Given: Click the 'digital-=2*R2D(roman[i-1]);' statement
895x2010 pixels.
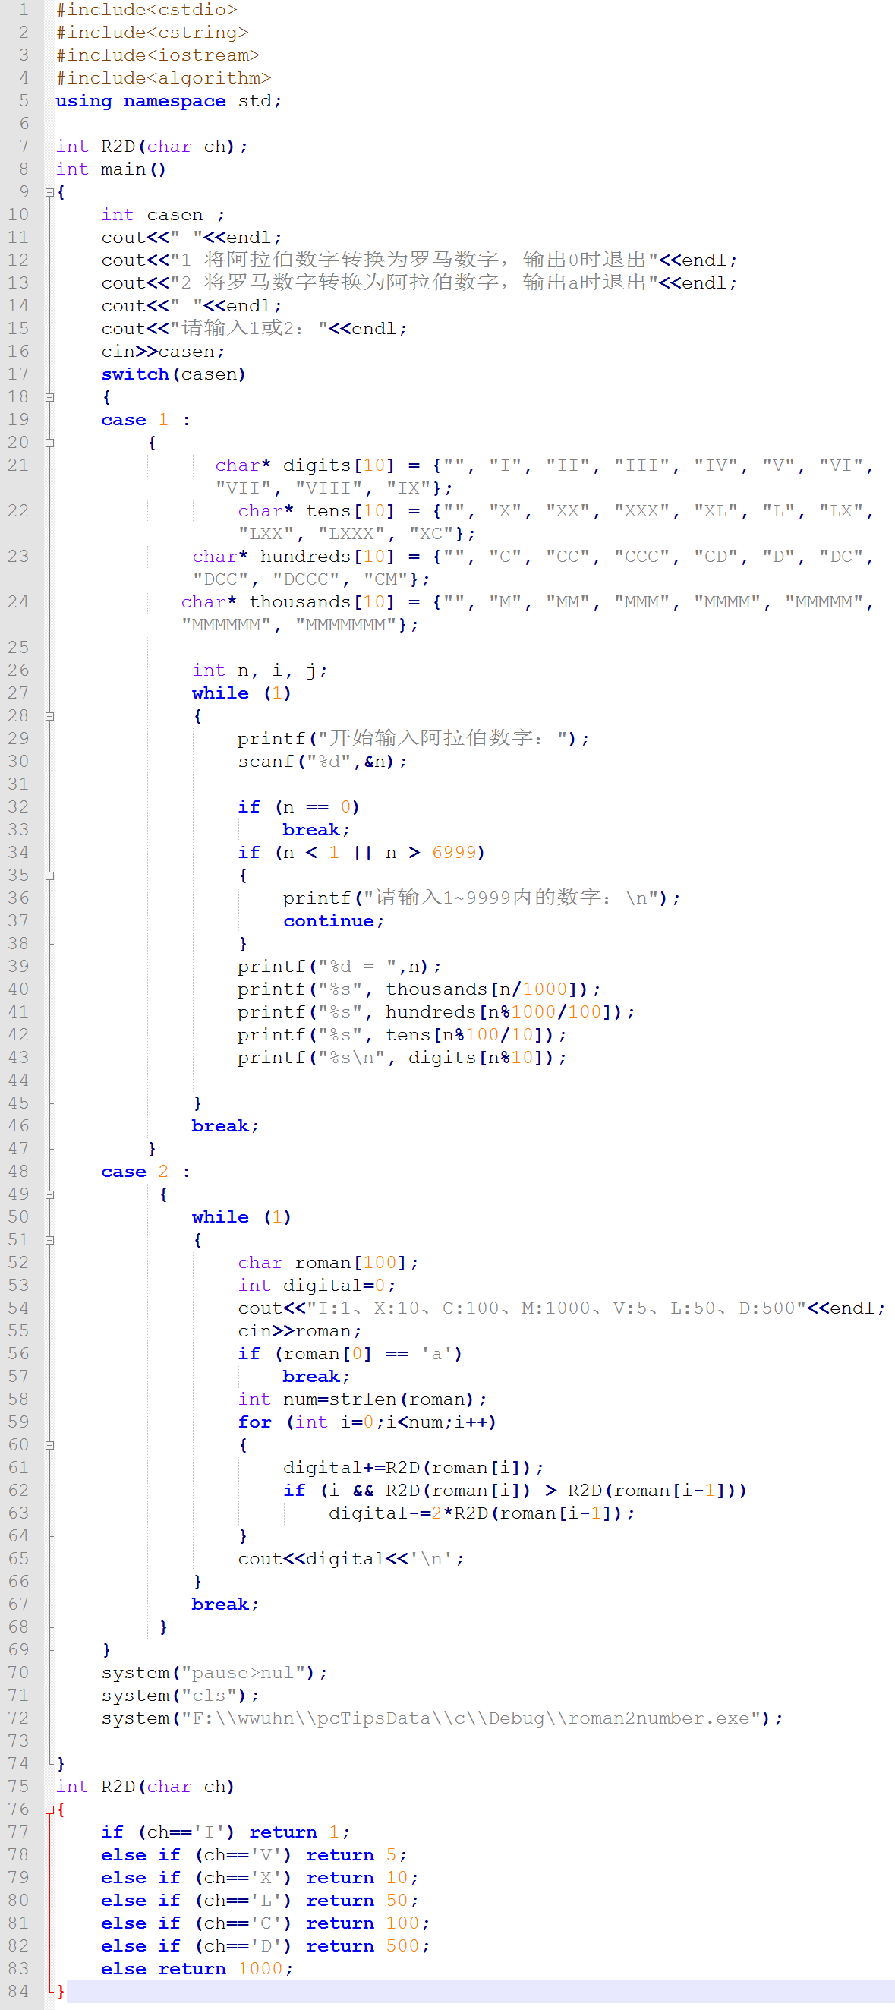Looking at the screenshot, I should [481, 1513].
